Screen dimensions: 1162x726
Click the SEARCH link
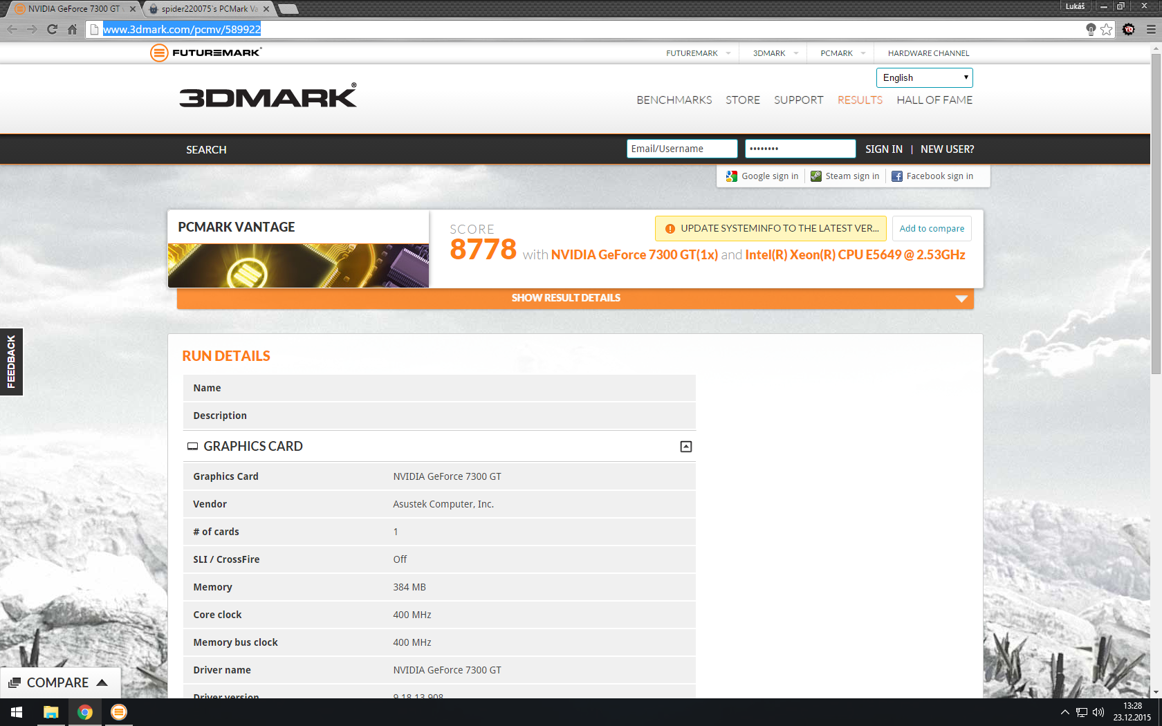coord(206,149)
